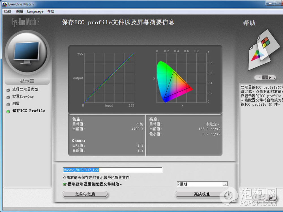Click the ICC profile filename input field
This screenshot has width=283, height=212.
[112, 170]
